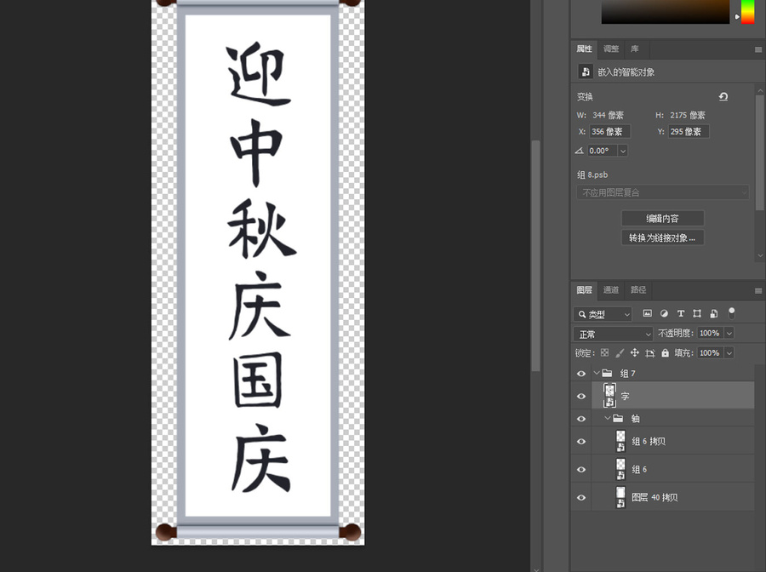Click the hue slider arrow handle
Screen dimensions: 766x572
[x=737, y=17]
